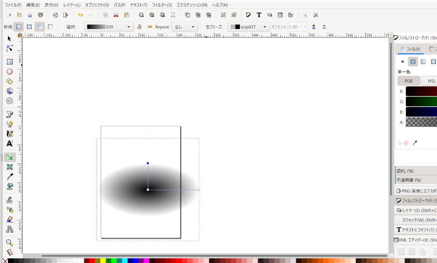Open the Align and Distribute icon
Screen dimensions: 437x263
coord(290,15)
